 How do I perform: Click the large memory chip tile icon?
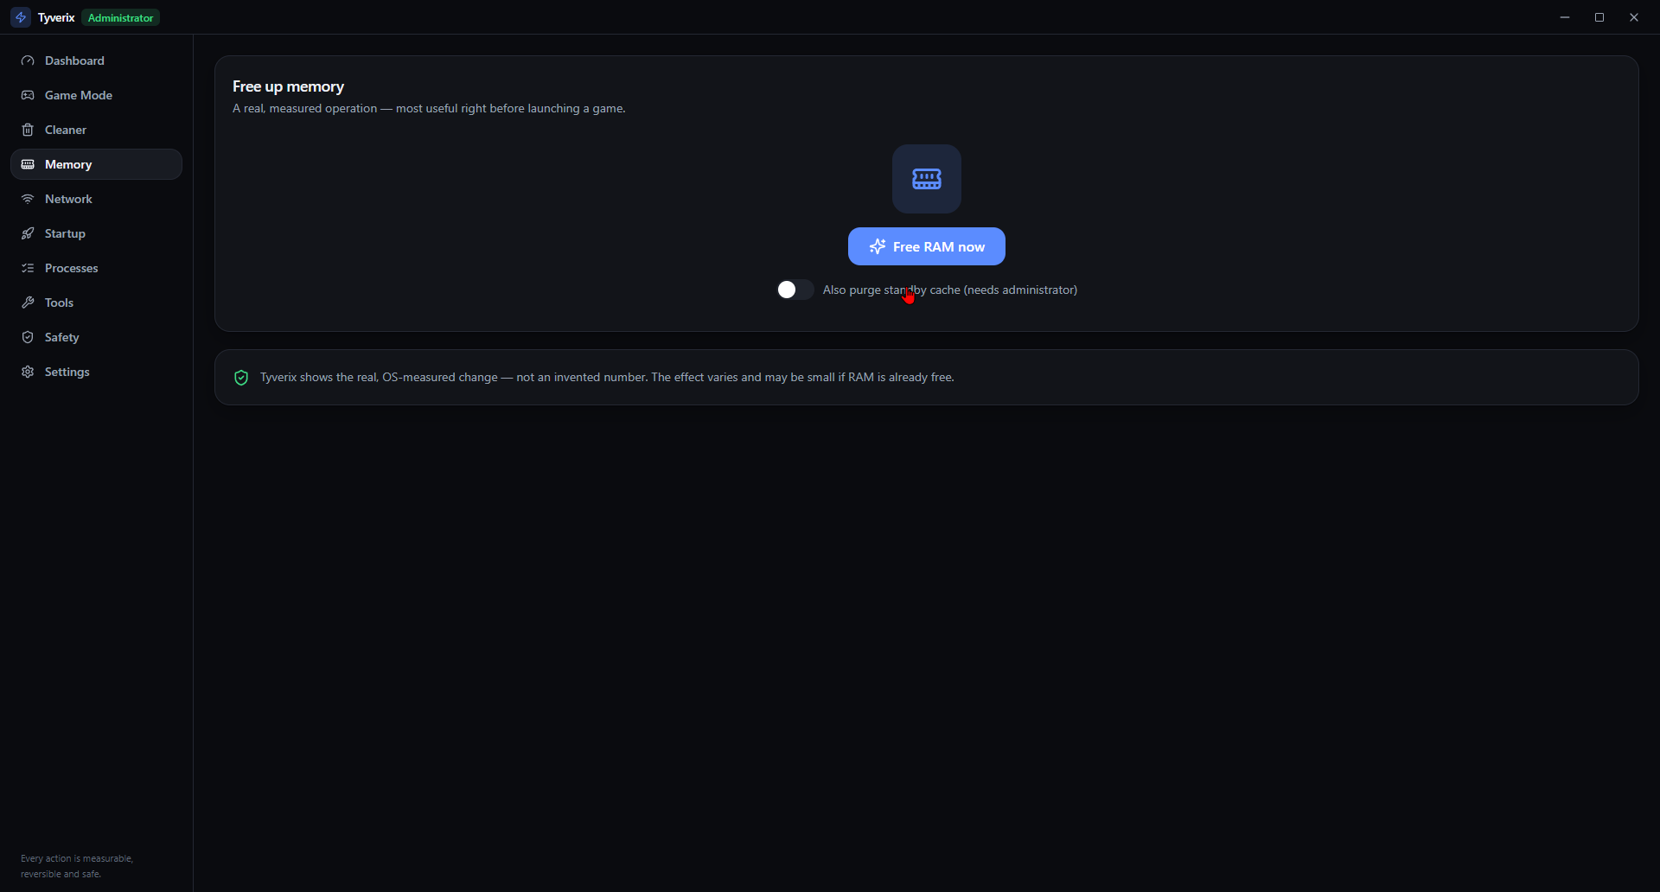[927, 179]
